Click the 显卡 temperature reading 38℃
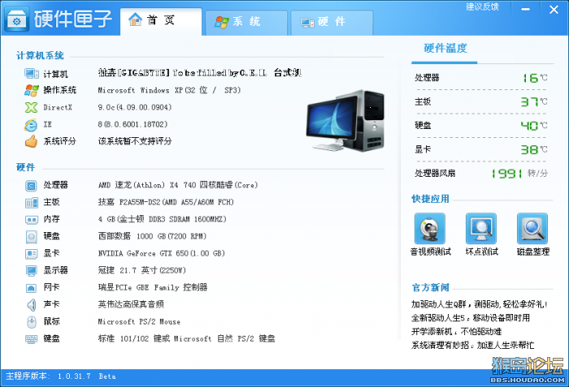The height and width of the screenshot is (387, 569). (534, 149)
